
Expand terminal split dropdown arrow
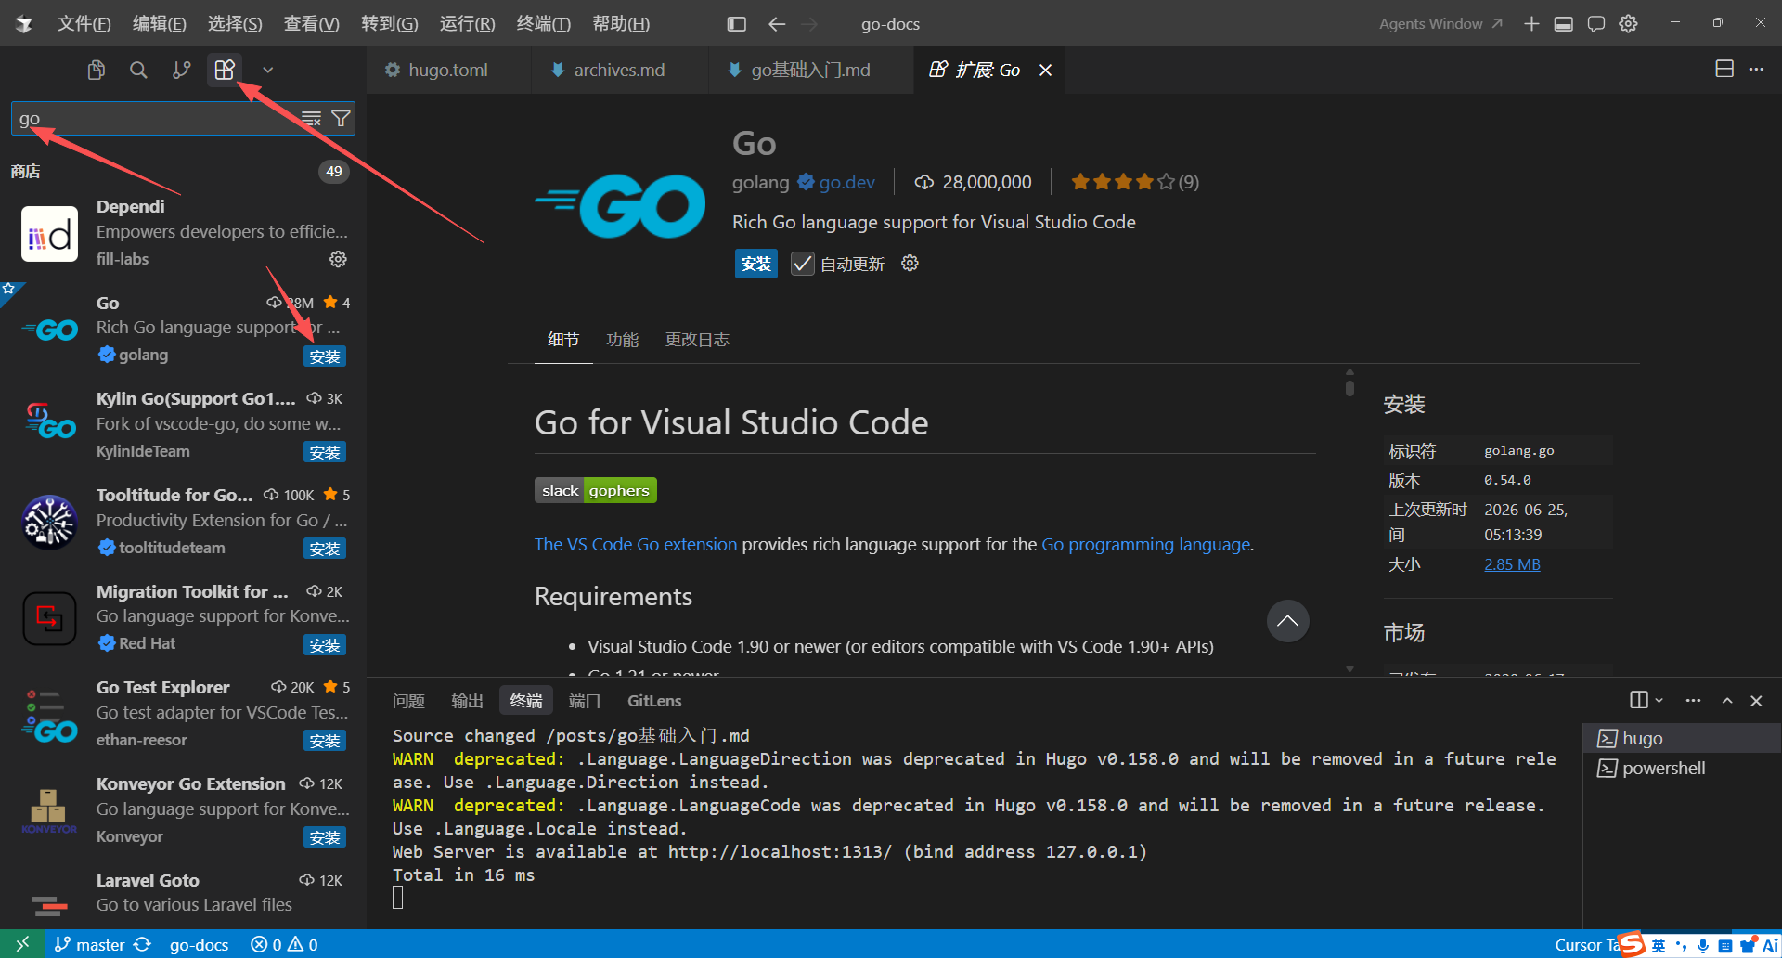(1659, 700)
